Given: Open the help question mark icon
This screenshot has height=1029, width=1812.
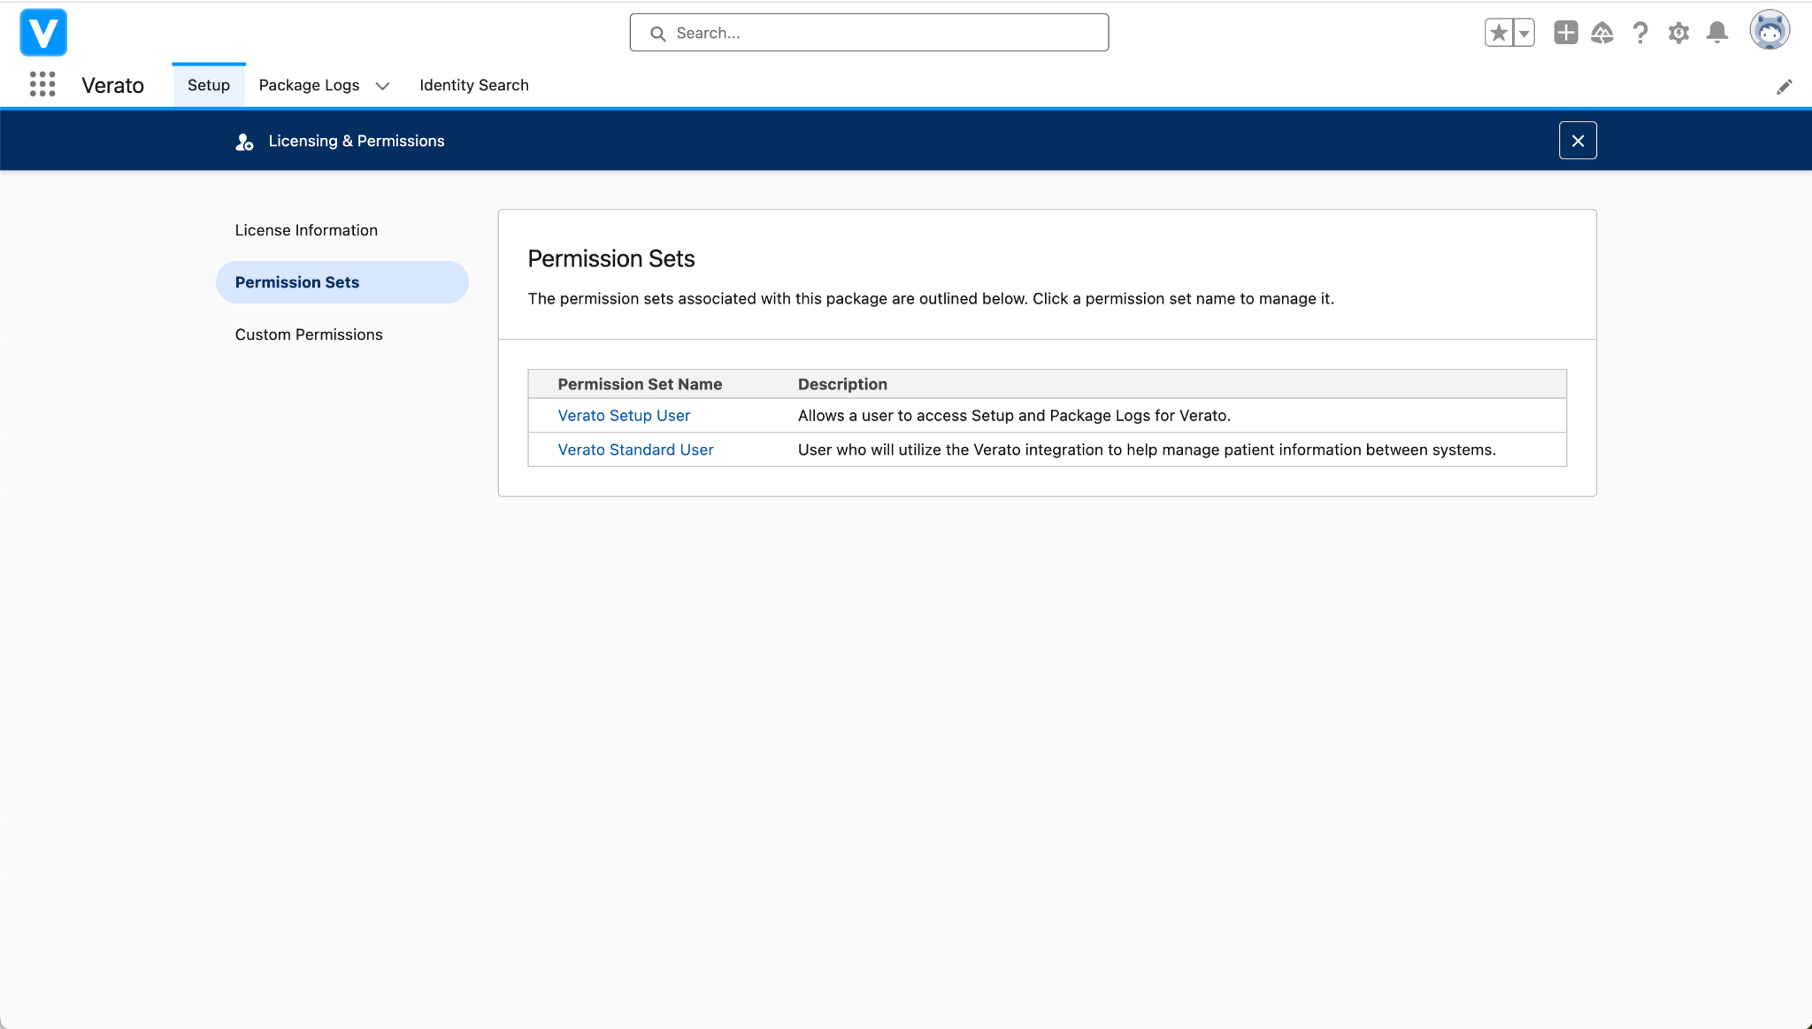Looking at the screenshot, I should [1640, 33].
